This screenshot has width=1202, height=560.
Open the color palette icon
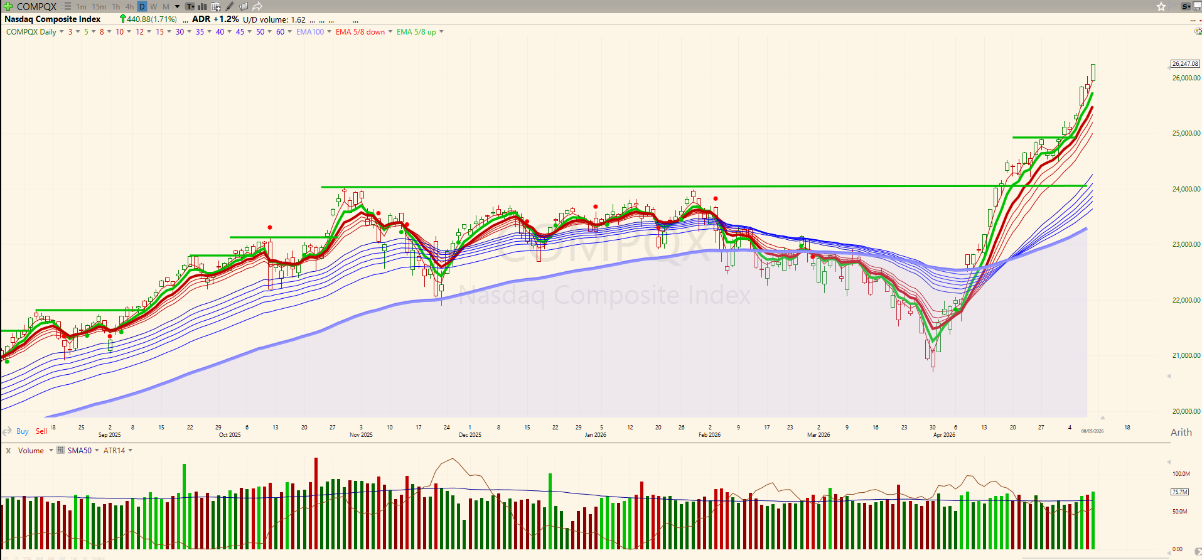pos(1198,31)
